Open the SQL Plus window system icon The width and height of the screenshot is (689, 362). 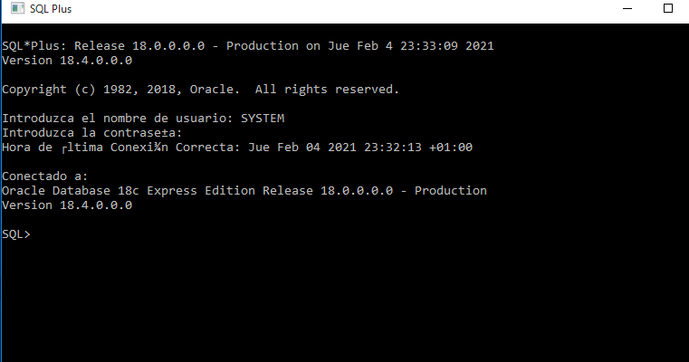[17, 8]
